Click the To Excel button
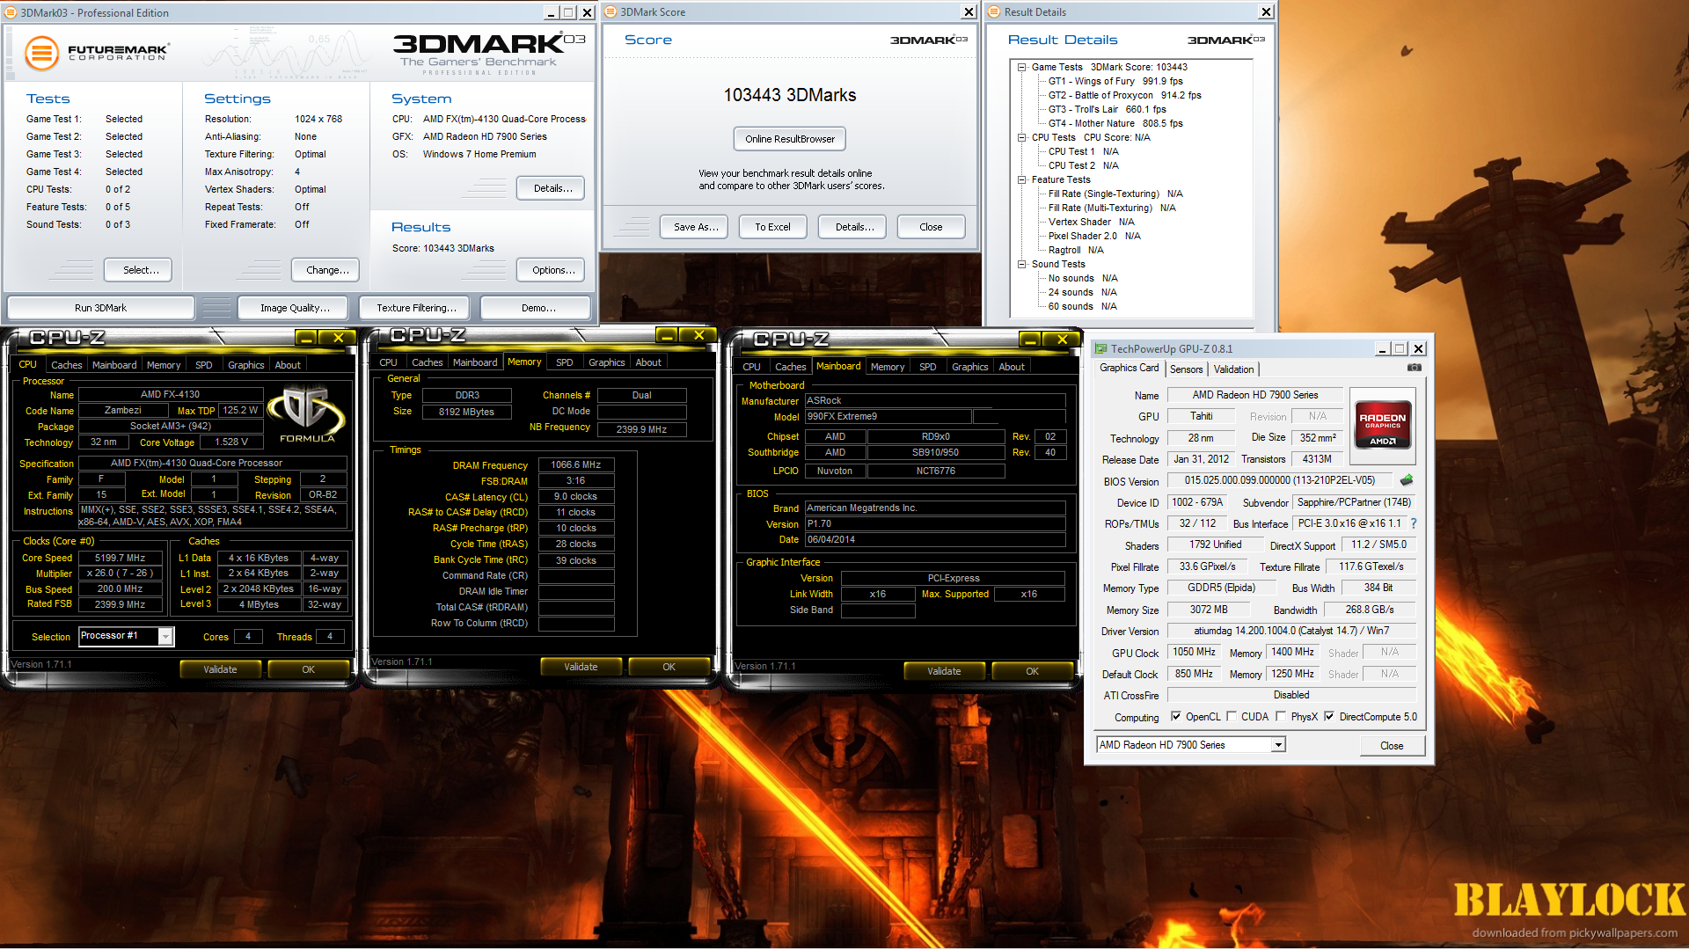Viewport: 1689px width, 950px height. (x=772, y=227)
